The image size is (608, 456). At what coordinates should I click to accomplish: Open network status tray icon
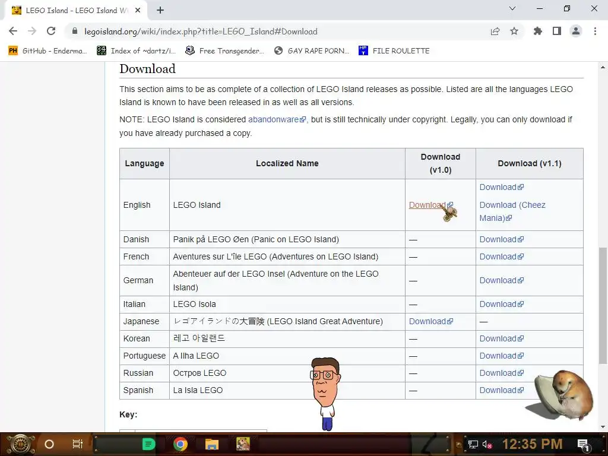pyautogui.click(x=473, y=444)
